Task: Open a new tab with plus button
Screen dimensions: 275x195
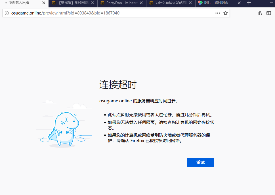Action: pos(249,3)
